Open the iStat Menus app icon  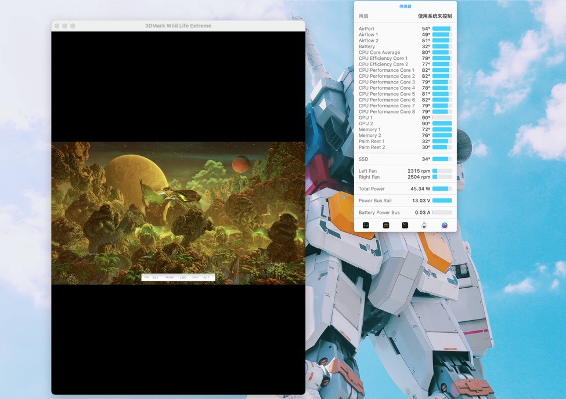444,225
